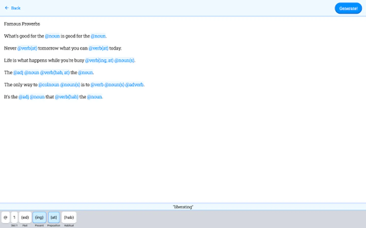Place cursor in the empty editor area below proverbs
The height and width of the screenshot is (228, 366).
[x=183, y=152]
